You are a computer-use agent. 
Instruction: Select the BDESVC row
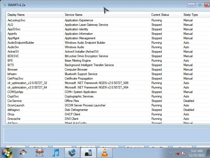[108, 56]
